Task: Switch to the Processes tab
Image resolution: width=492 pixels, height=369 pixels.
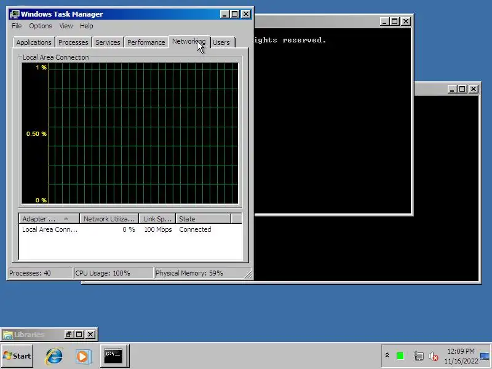Action: click(73, 42)
